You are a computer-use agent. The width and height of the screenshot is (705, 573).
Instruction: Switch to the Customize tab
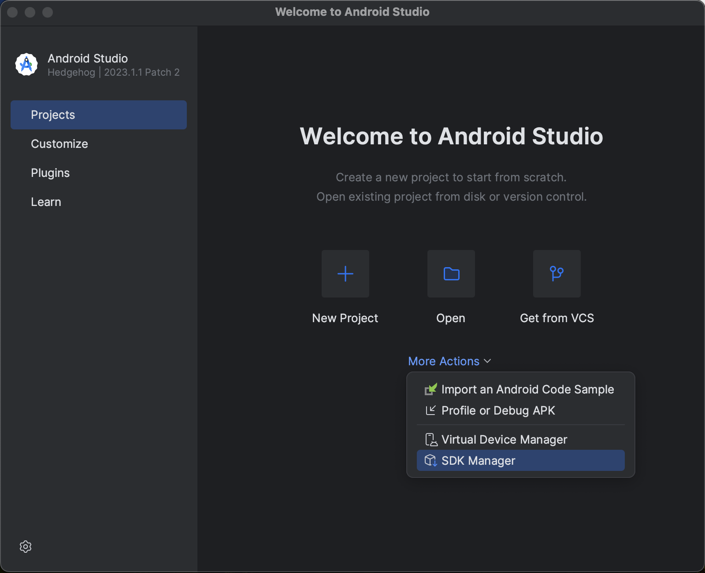pyautogui.click(x=99, y=144)
